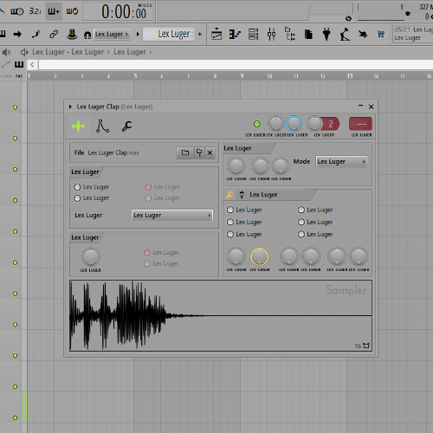Open the Lex Luger combo box below radios
Image resolution: width=433 pixels, height=433 pixels.
pyautogui.click(x=172, y=216)
